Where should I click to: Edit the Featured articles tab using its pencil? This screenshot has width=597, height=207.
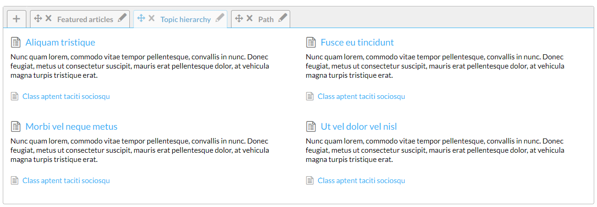pos(122,18)
